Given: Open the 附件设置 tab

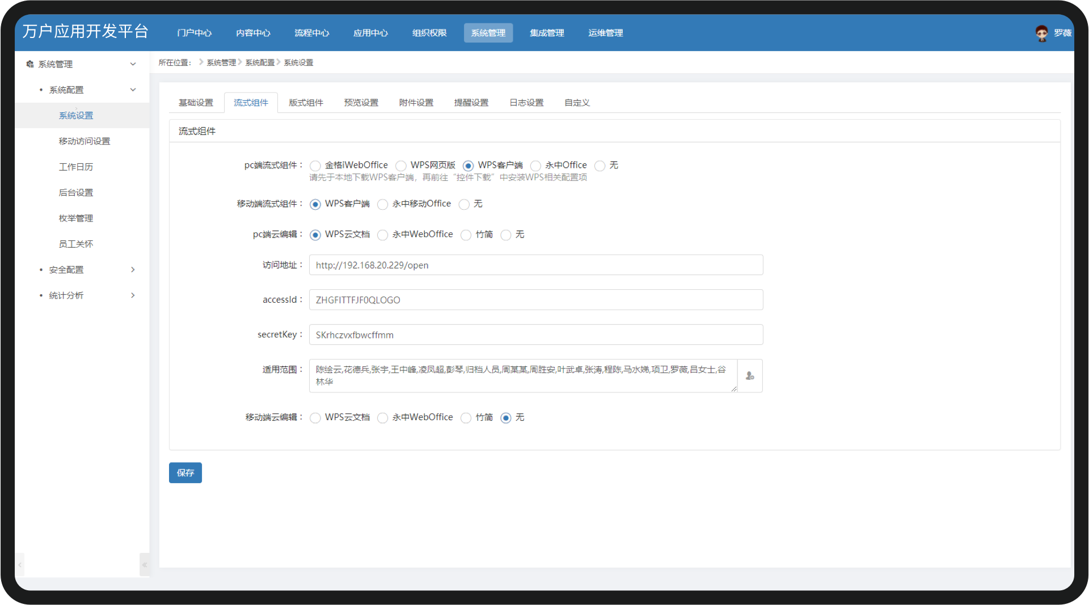Looking at the screenshot, I should point(416,103).
